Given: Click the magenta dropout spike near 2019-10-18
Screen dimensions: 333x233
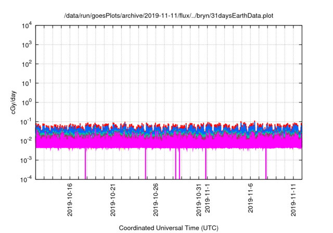Looking at the screenshot, I should (85, 164).
